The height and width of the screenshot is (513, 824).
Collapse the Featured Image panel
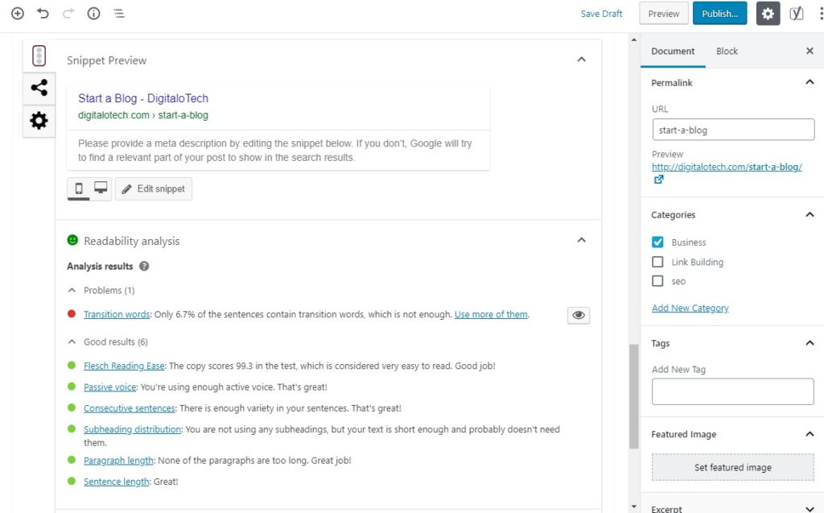point(810,434)
